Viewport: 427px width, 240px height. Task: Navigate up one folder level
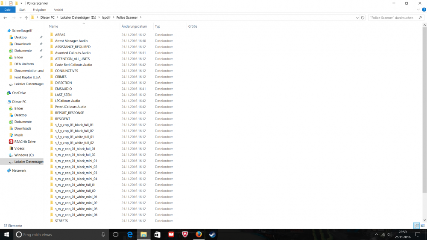tap(26, 17)
